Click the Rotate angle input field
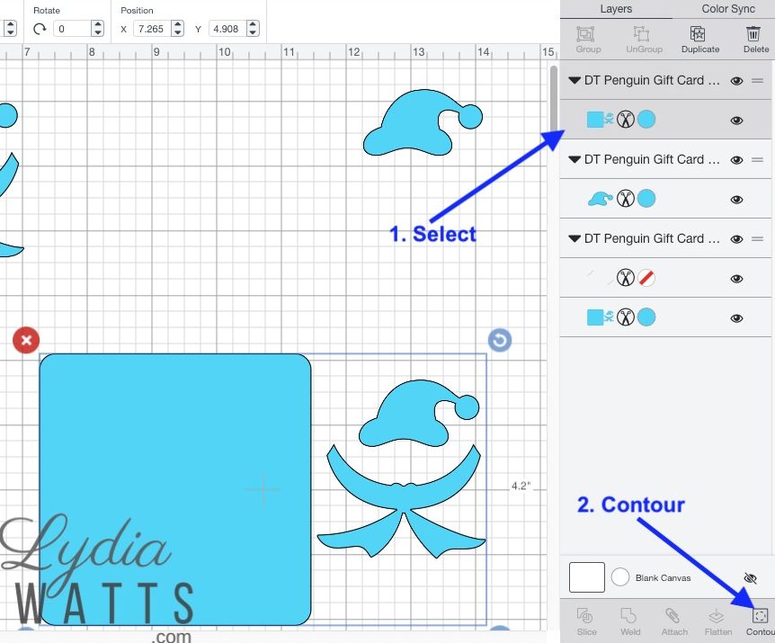The width and height of the screenshot is (775, 643). (x=72, y=29)
